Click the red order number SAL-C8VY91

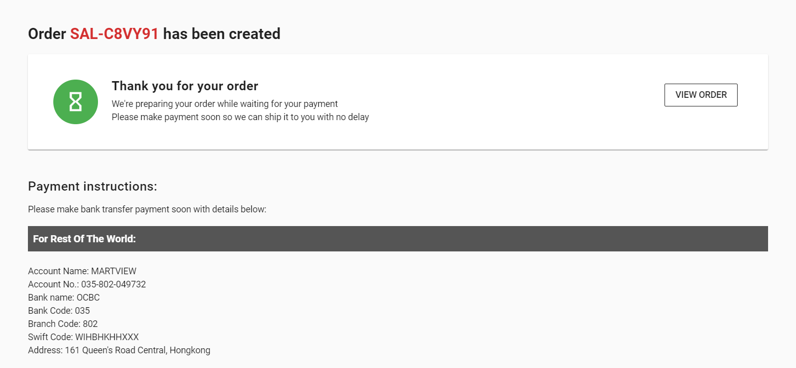pos(114,34)
